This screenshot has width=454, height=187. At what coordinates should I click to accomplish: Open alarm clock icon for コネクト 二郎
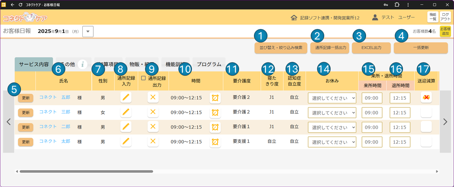[x=215, y=127]
